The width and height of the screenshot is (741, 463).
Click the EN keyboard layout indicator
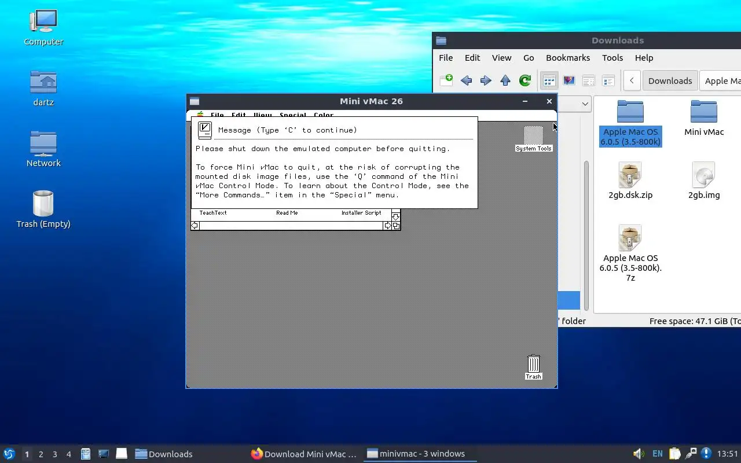658,454
